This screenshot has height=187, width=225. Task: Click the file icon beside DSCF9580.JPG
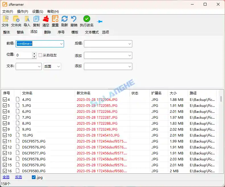[x=18, y=171]
